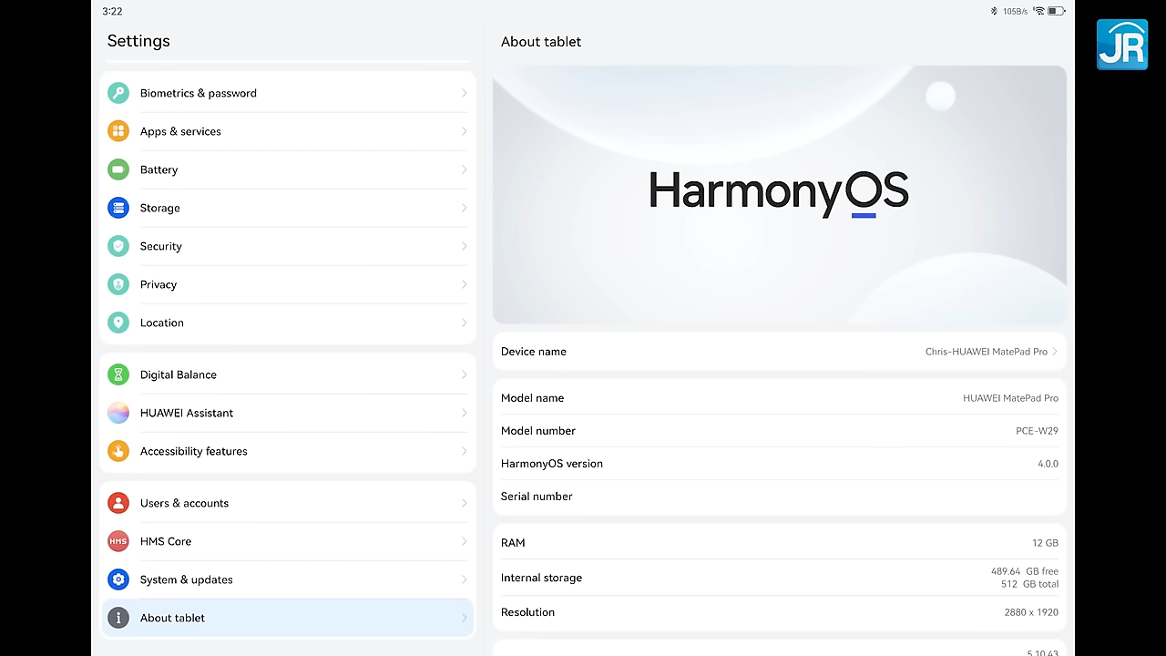Image resolution: width=1166 pixels, height=656 pixels.
Task: Tap the About tablet page title
Action: [541, 42]
